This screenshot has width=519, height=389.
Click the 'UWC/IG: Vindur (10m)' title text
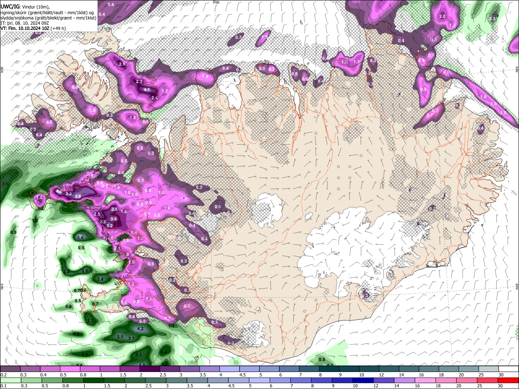click(x=25, y=7)
